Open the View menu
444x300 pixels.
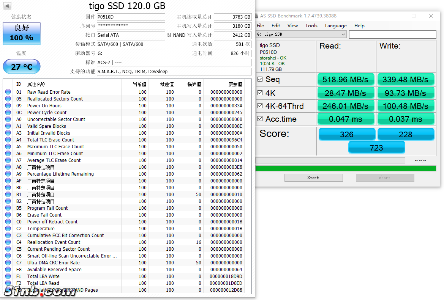pyautogui.click(x=292, y=26)
